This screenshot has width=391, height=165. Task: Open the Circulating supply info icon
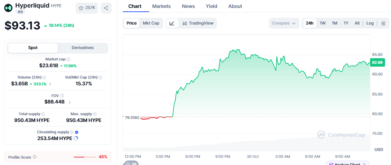[72, 132]
